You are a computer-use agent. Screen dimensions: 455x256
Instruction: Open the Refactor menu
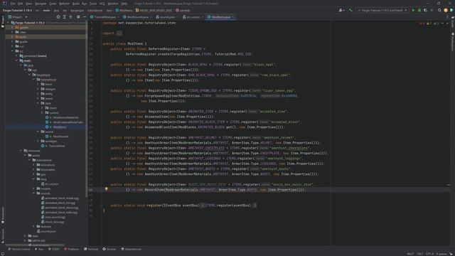(65, 4)
